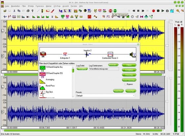This screenshot has height=136, width=185.
Task: Click the out speaker node in Multi Filter
Action: tap(133, 55)
